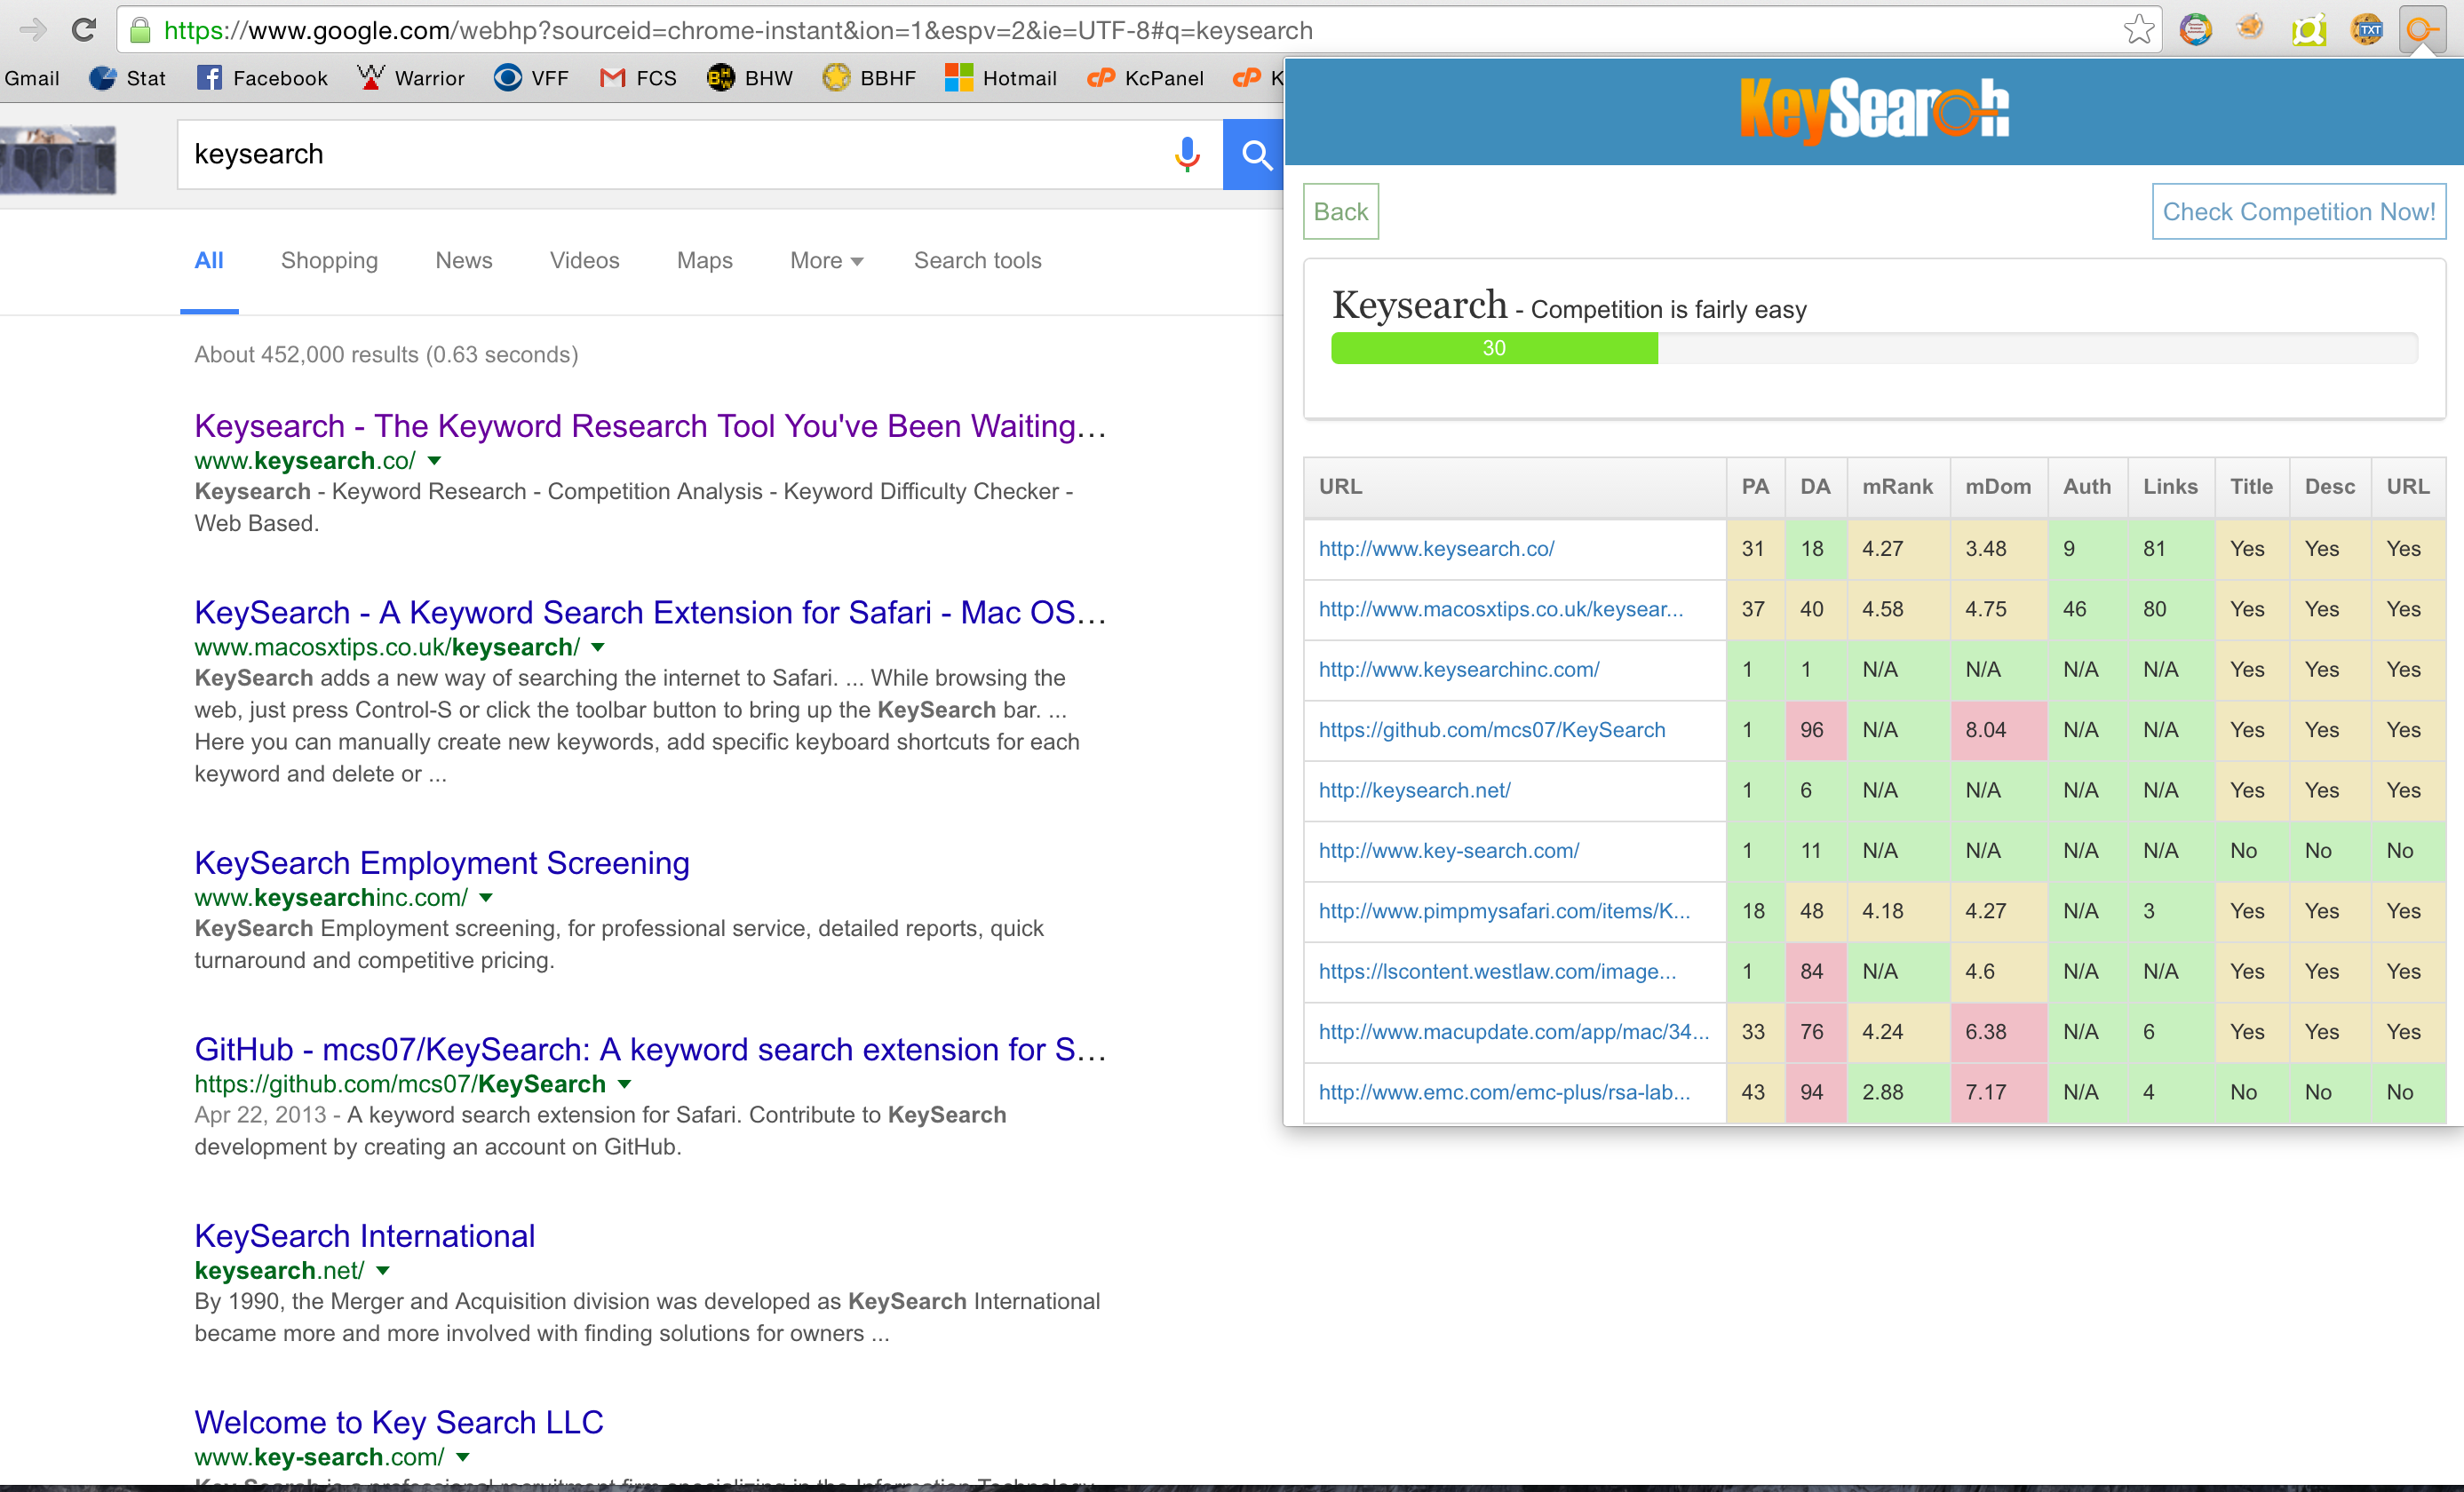Open macosxtips.co.uk link in competition table

(1500, 609)
